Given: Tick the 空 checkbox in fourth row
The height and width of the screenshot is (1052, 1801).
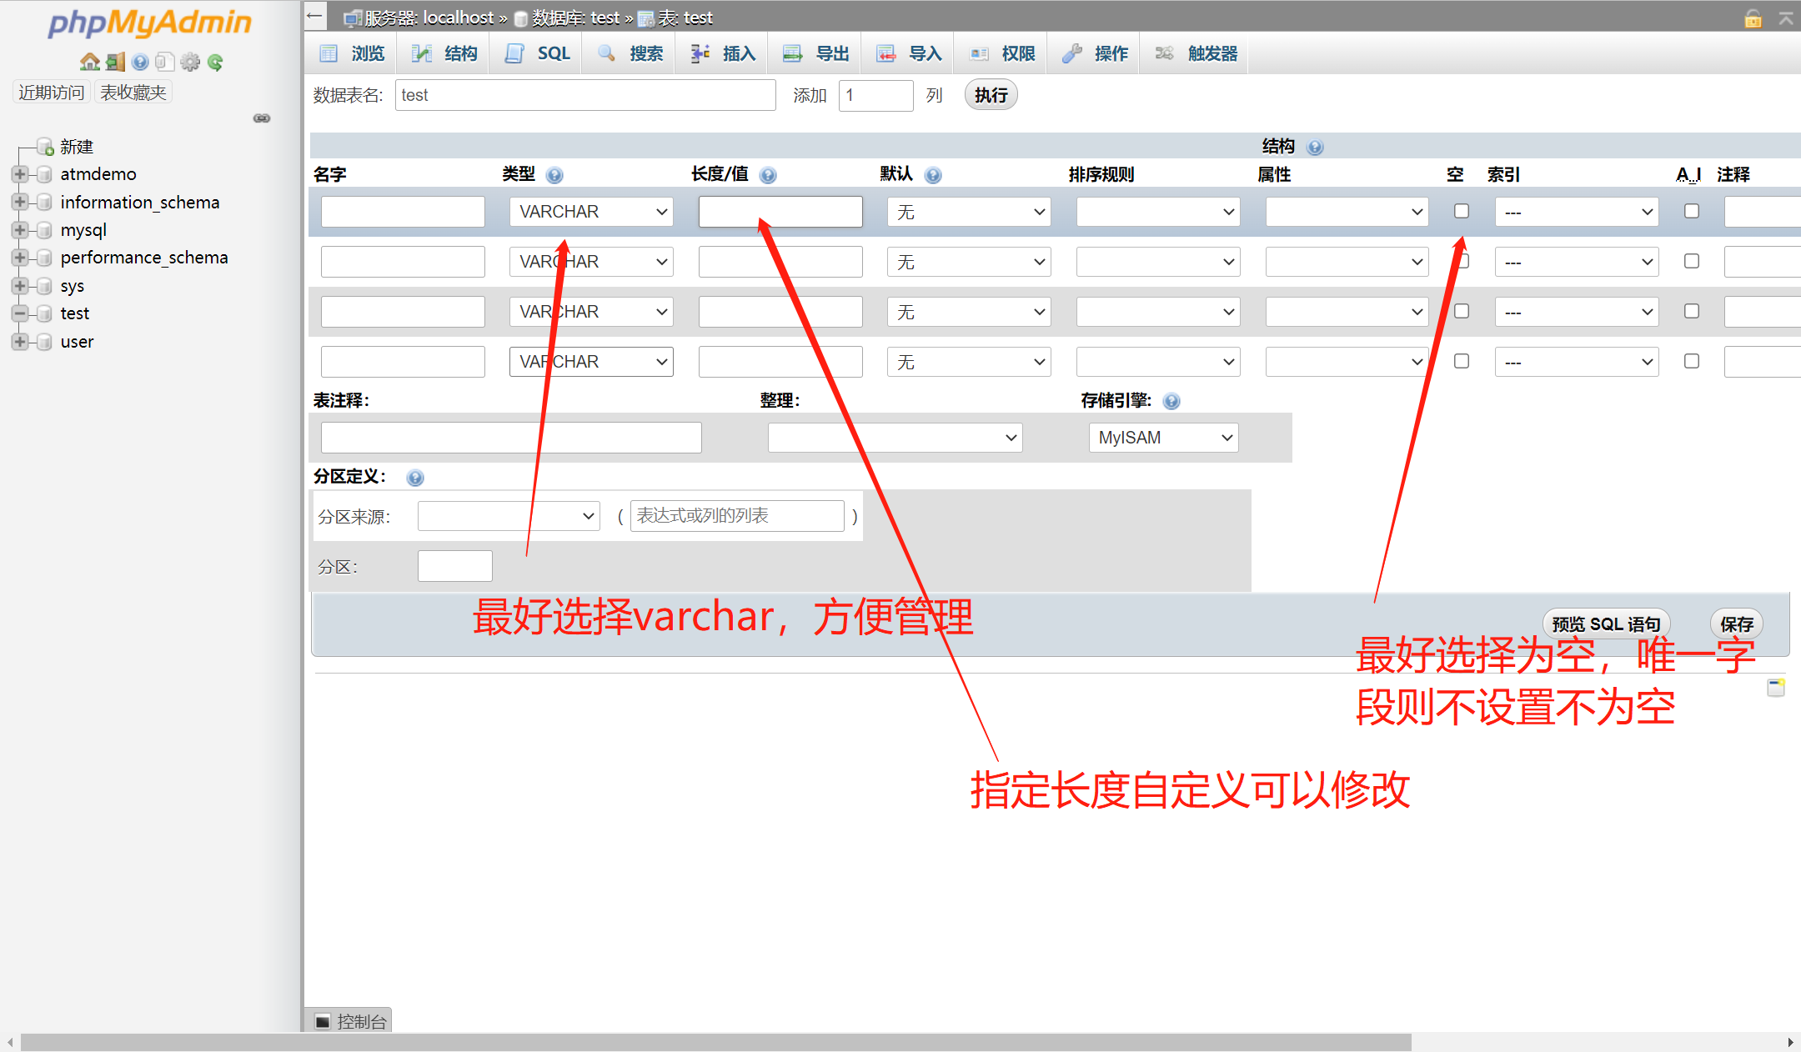Looking at the screenshot, I should (1461, 361).
